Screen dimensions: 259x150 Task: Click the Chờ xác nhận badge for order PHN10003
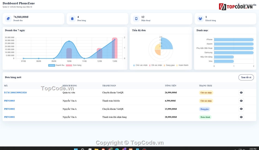click(x=206, y=101)
